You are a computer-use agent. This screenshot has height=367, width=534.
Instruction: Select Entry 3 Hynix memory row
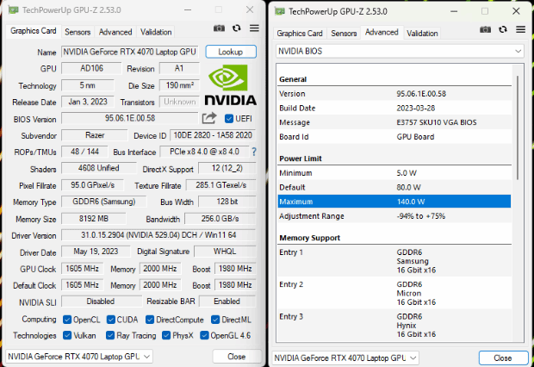coord(394,325)
